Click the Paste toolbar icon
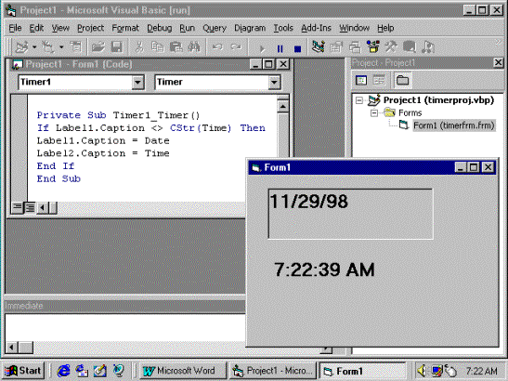This screenshot has height=381, width=508. pos(176,47)
